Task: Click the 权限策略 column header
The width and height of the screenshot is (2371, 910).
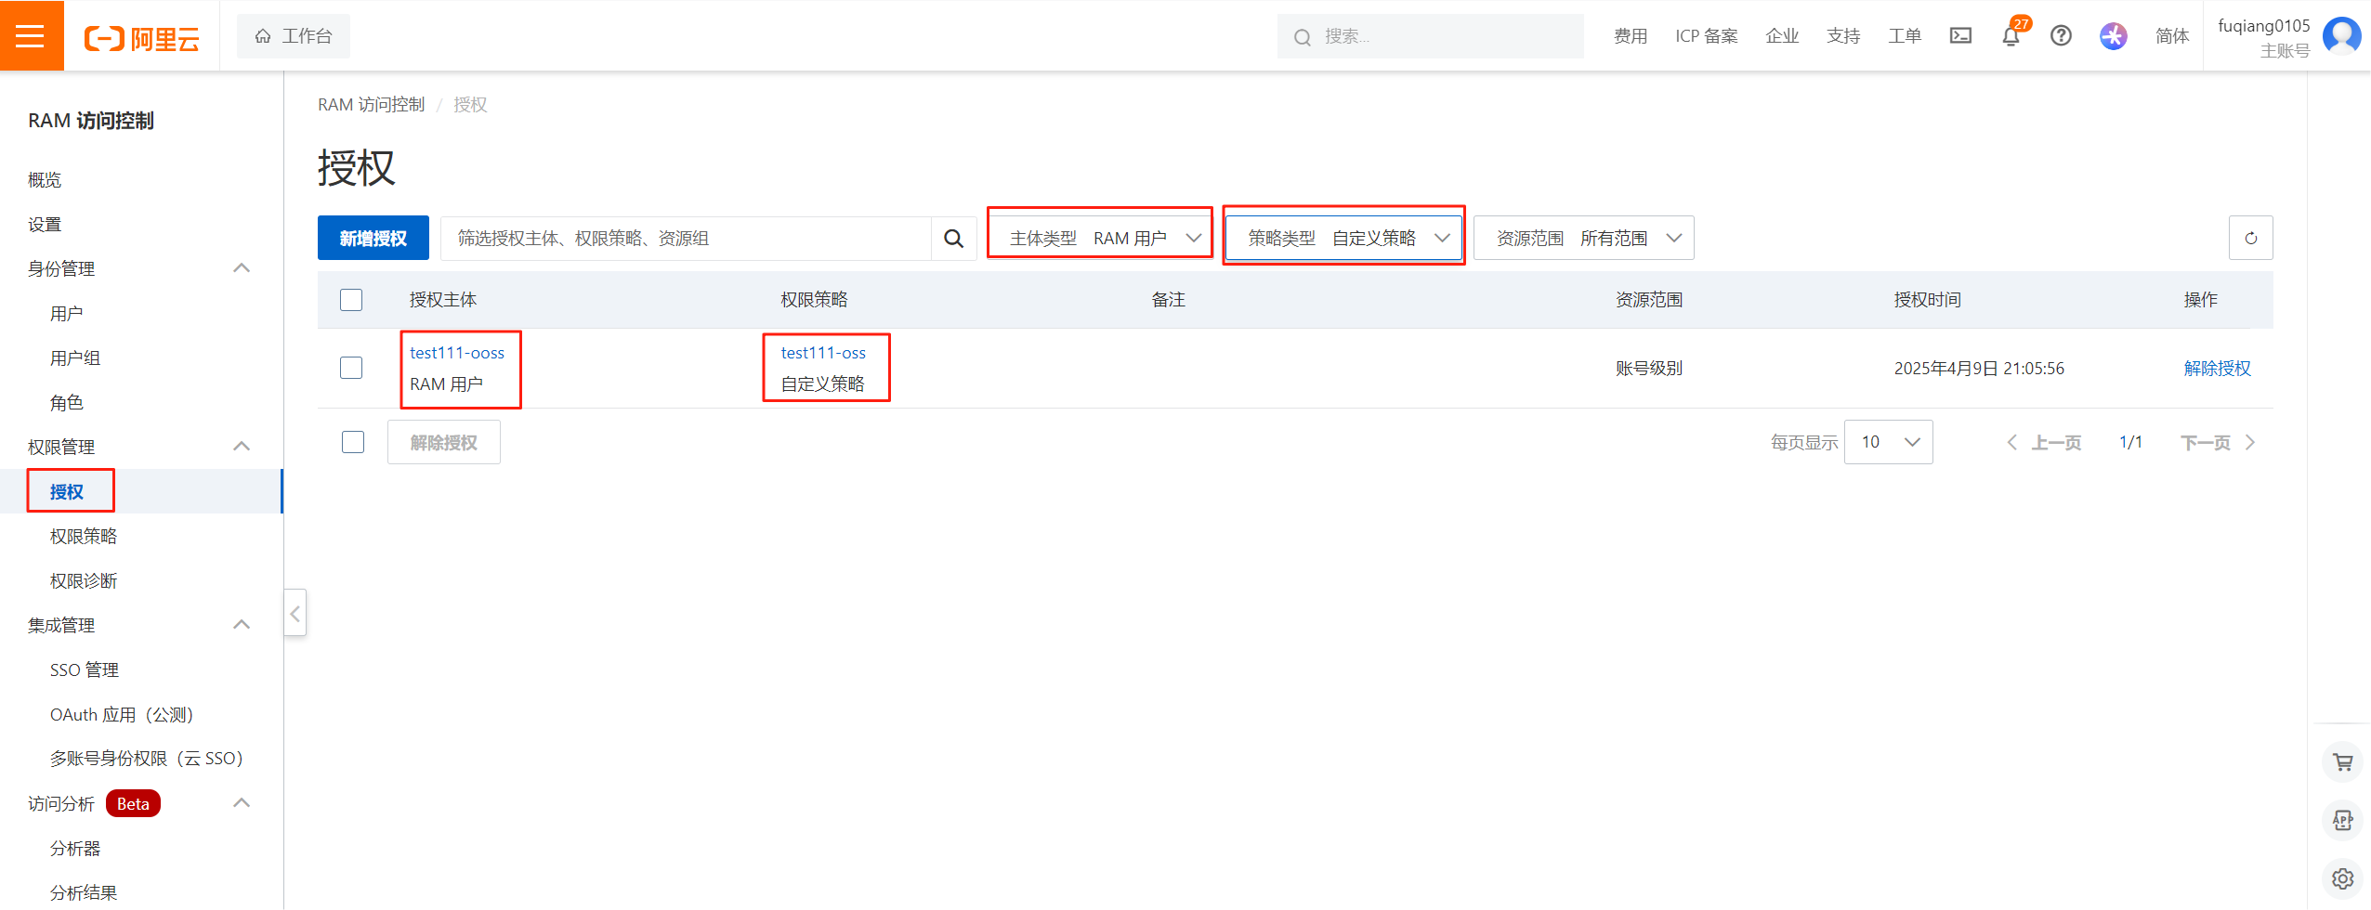Action: 814,300
